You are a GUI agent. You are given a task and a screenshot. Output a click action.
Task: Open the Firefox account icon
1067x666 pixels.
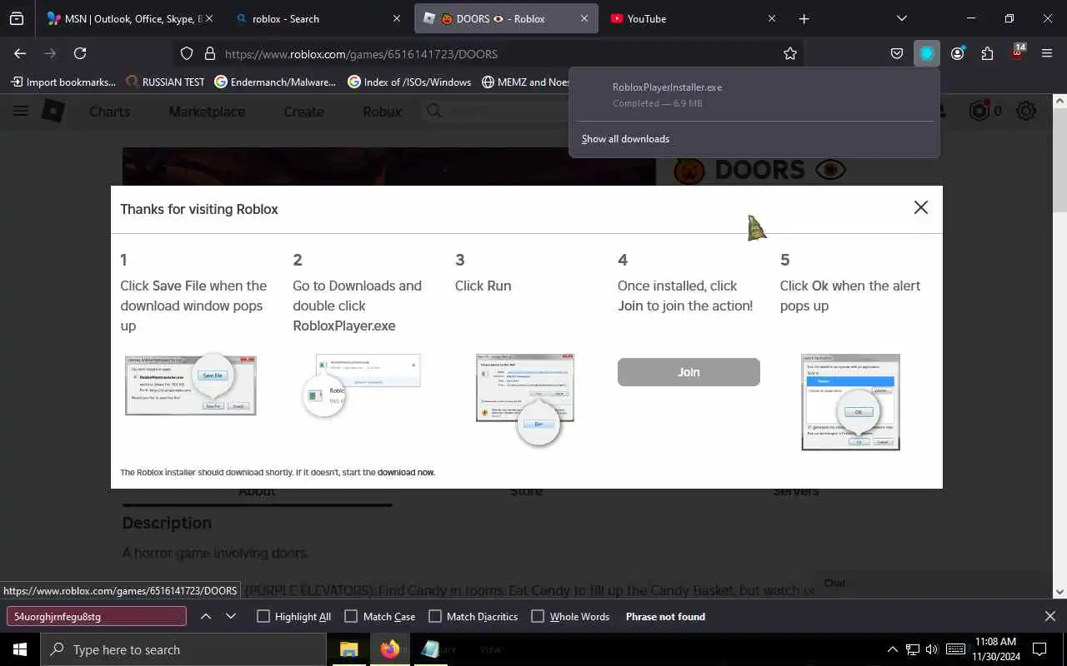point(957,53)
